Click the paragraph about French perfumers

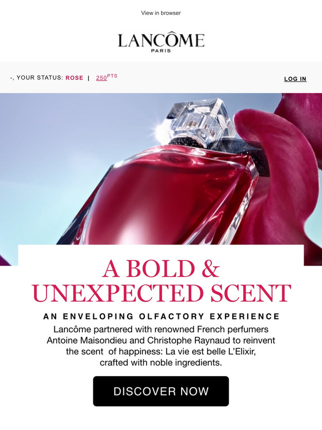coord(161,346)
